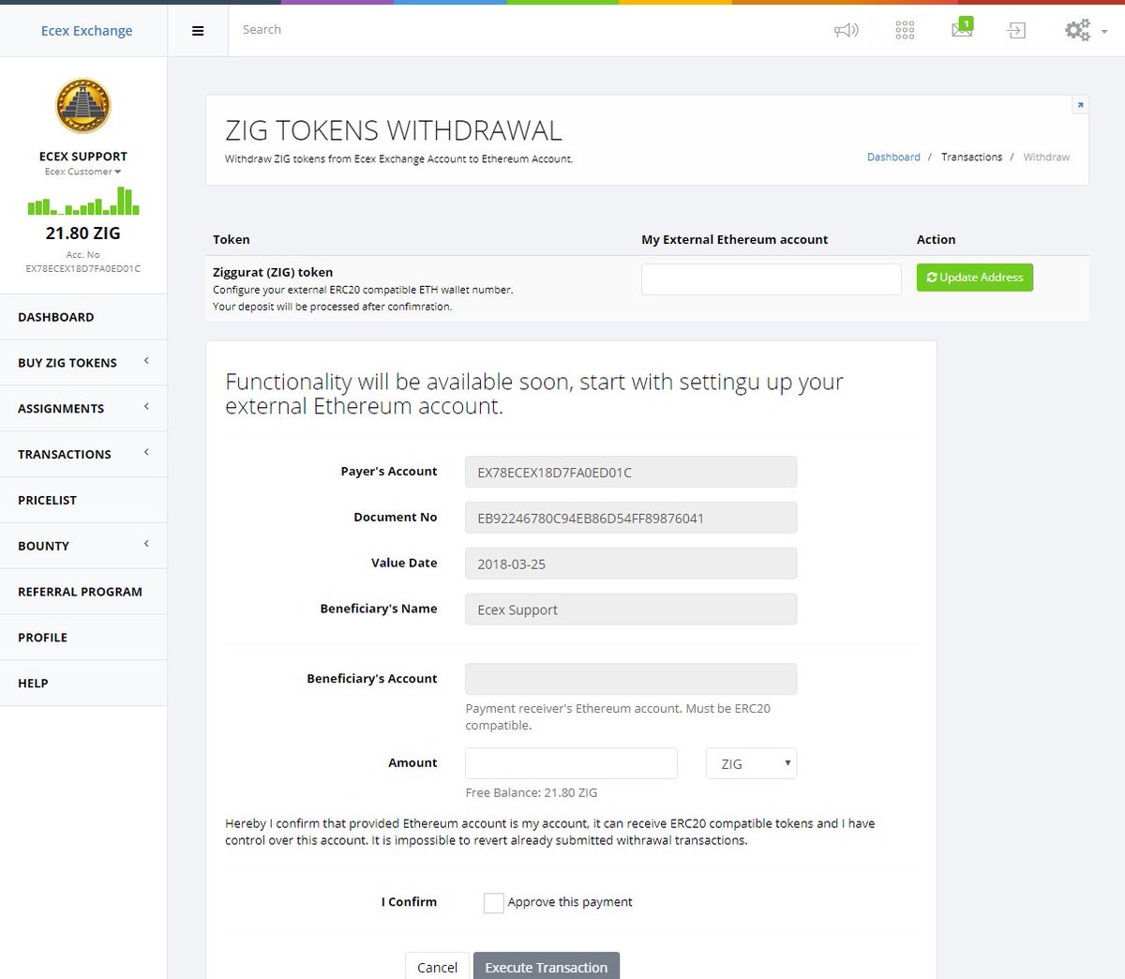The height and width of the screenshot is (979, 1125).
Task: Open the Profile sidebar item
Action: pyautogui.click(x=83, y=638)
